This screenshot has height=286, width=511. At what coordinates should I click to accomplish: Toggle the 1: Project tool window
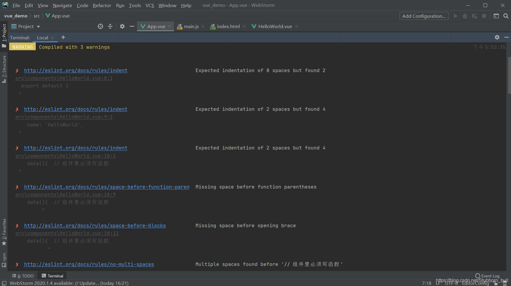coord(4,35)
